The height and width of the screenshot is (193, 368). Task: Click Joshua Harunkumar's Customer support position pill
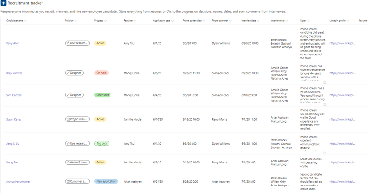click(x=77, y=181)
